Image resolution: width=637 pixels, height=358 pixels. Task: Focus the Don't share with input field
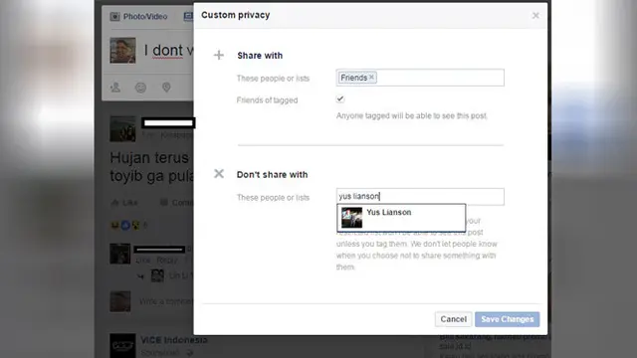tap(420, 197)
